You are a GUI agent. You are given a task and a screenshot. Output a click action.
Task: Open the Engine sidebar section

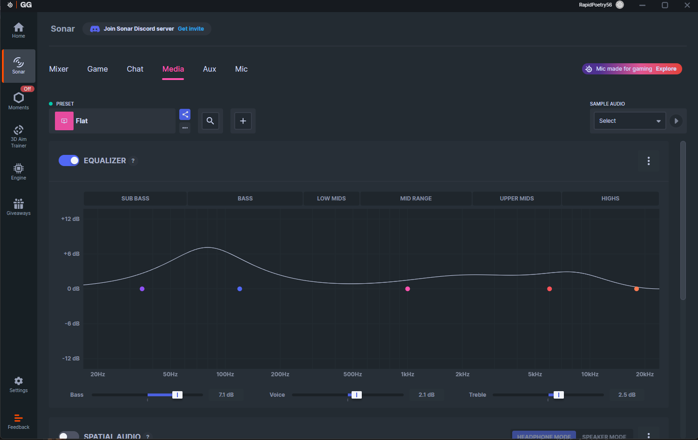(x=19, y=172)
